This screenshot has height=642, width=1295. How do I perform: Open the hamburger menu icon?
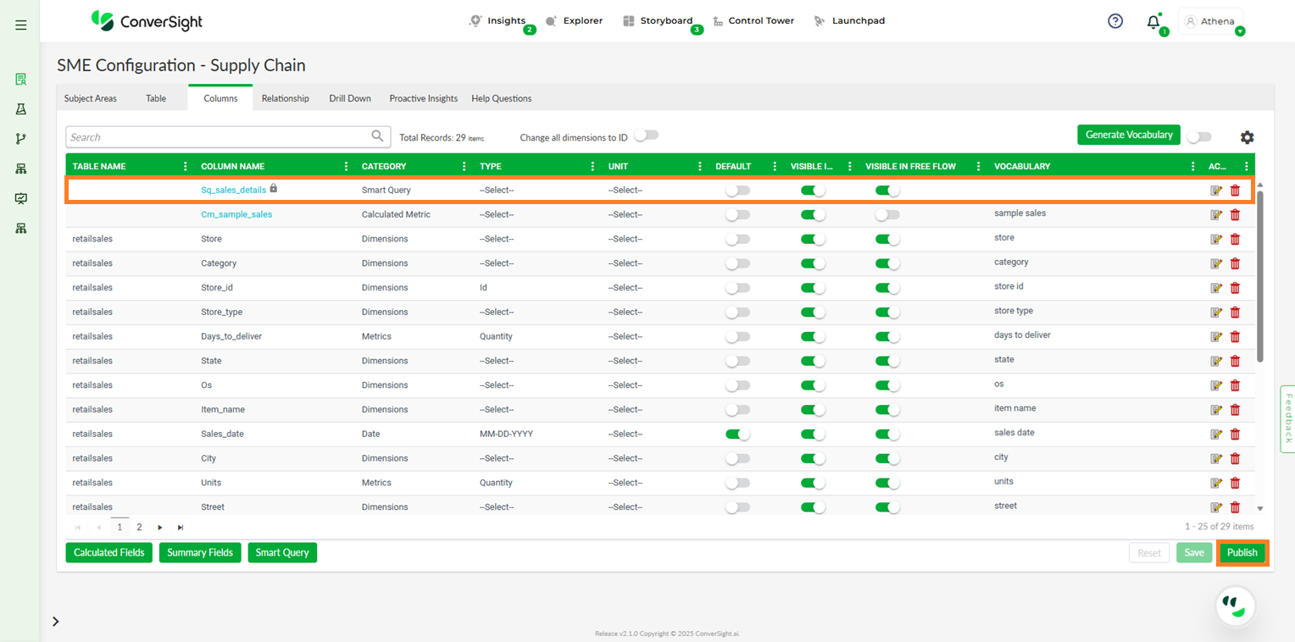pyautogui.click(x=21, y=25)
